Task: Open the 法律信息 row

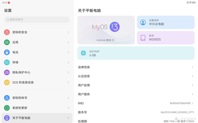Action: (x=136, y=67)
